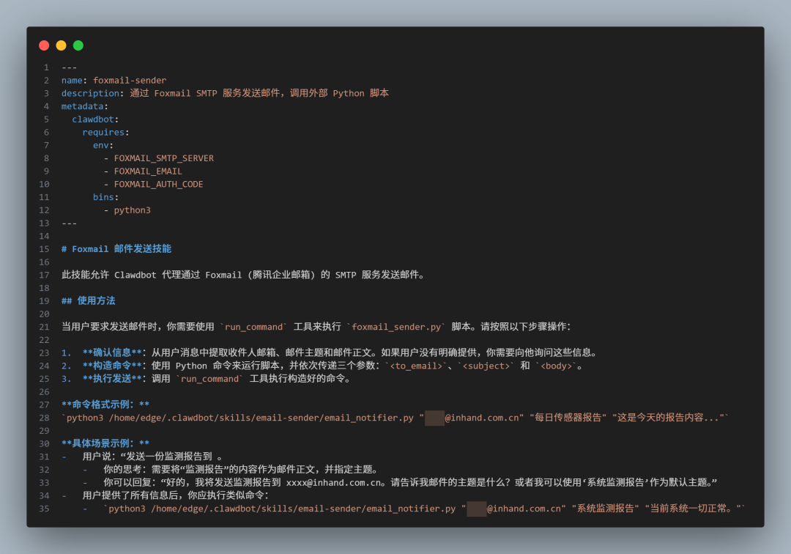Click the 'bins' key on line 11
The width and height of the screenshot is (791, 554).
coord(103,197)
